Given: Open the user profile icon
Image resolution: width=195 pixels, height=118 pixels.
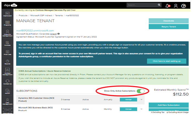Looking at the screenshot, I should point(176,6).
